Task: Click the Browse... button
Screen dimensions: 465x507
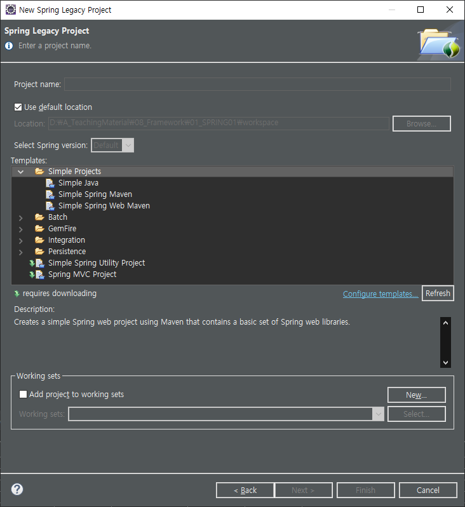Action: click(x=421, y=123)
